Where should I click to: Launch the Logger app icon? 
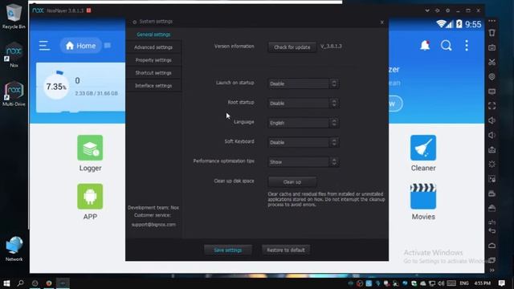pos(90,148)
